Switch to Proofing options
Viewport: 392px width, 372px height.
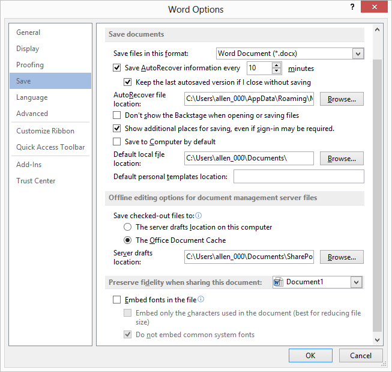[x=50, y=65]
